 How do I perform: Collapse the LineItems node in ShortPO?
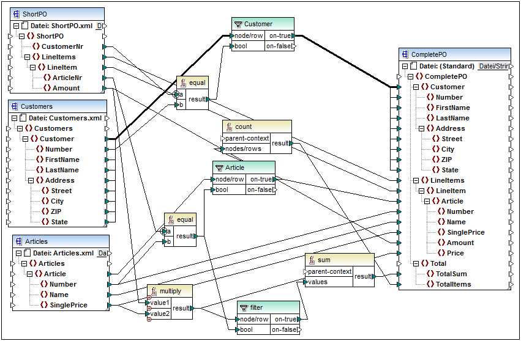pyautogui.click(x=28, y=57)
